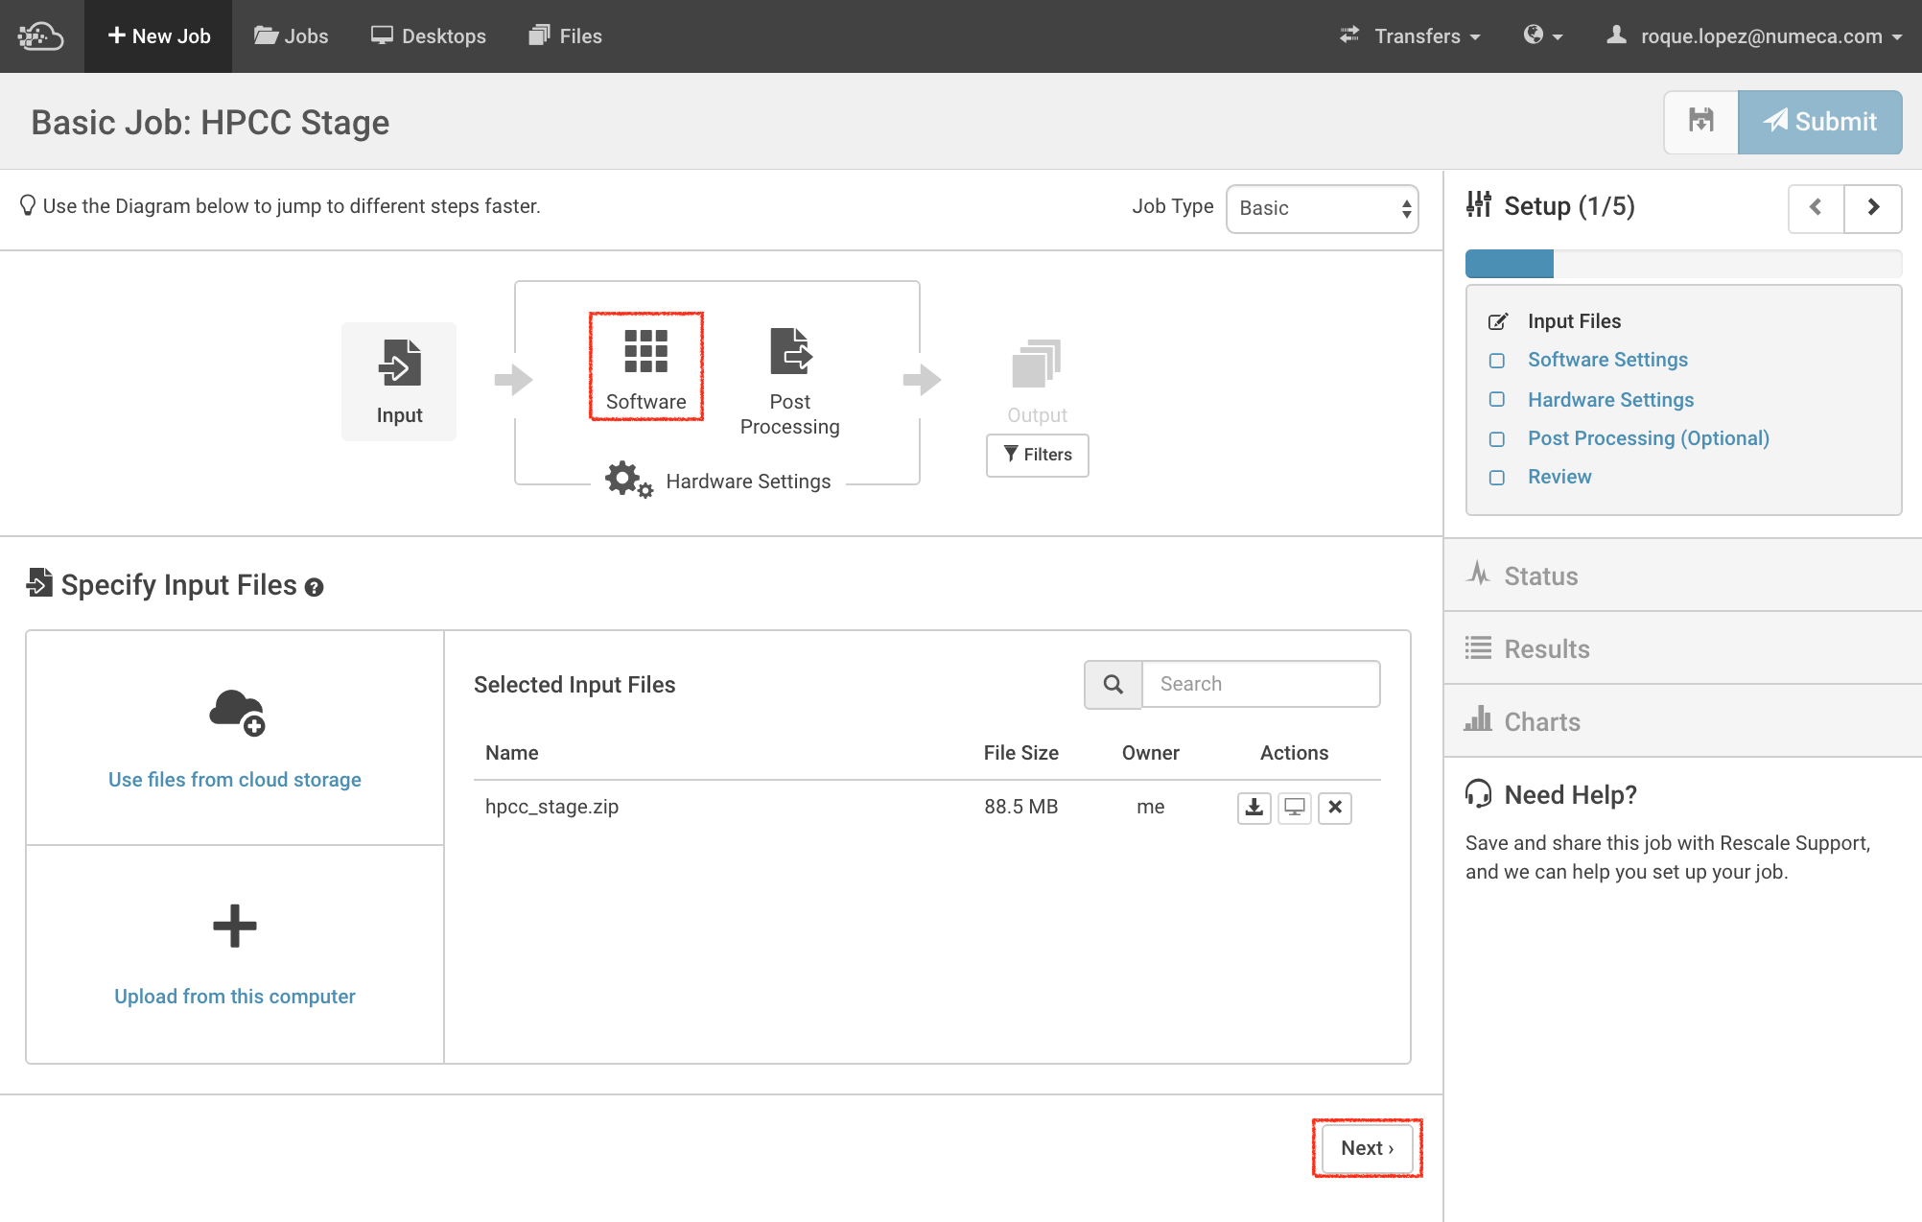Image resolution: width=1922 pixels, height=1222 pixels.
Task: Open the Rescale cloud logo home
Action: pyautogui.click(x=40, y=36)
